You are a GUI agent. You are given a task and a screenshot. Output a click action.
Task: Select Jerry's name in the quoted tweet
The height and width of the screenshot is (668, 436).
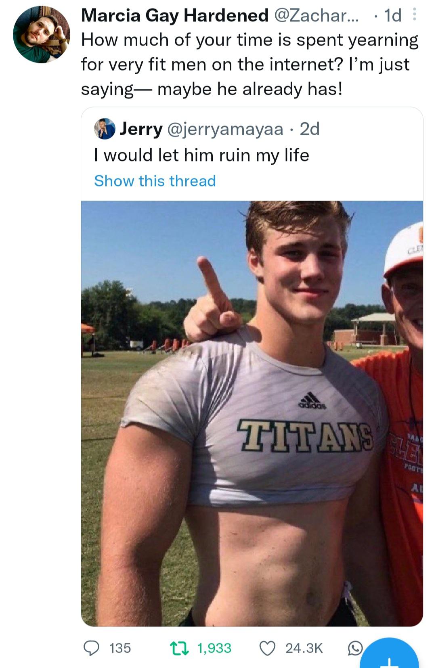point(141,129)
